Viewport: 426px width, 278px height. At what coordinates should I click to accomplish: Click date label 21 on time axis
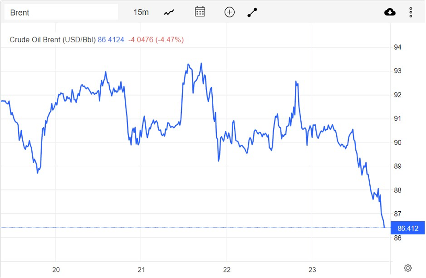click(141, 270)
